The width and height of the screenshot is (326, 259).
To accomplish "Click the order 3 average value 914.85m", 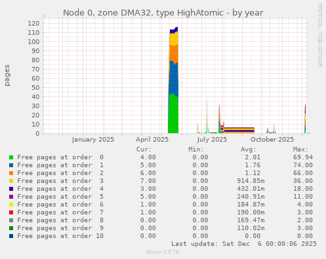I will [251, 181].
